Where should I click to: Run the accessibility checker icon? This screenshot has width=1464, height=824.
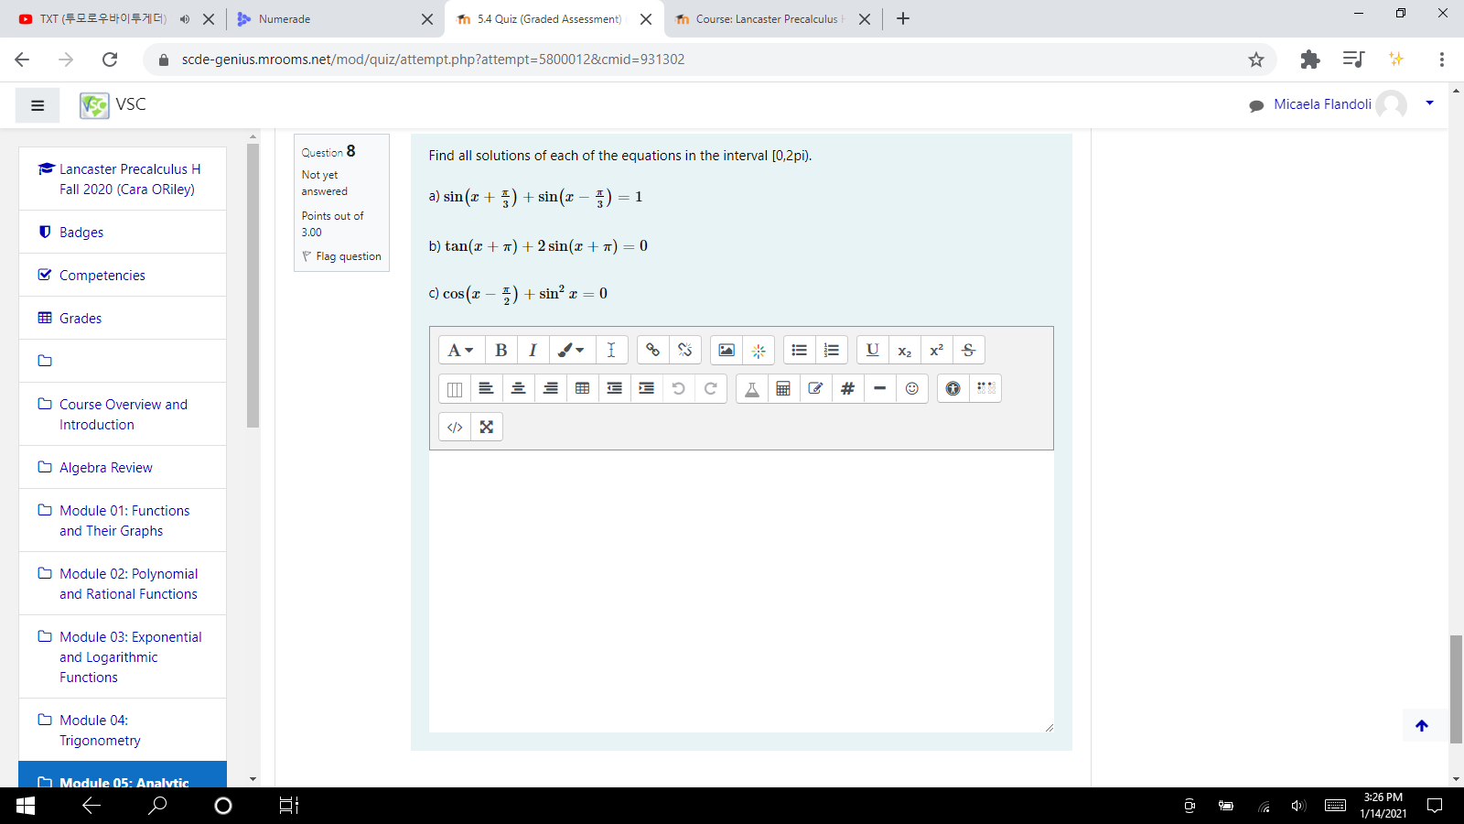[x=953, y=388]
